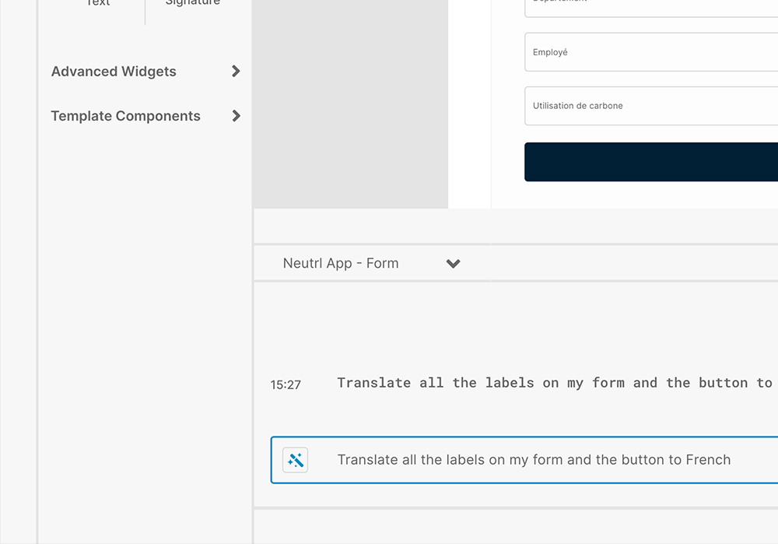Click the magic wand AI icon
The width and height of the screenshot is (778, 544).
tap(295, 460)
